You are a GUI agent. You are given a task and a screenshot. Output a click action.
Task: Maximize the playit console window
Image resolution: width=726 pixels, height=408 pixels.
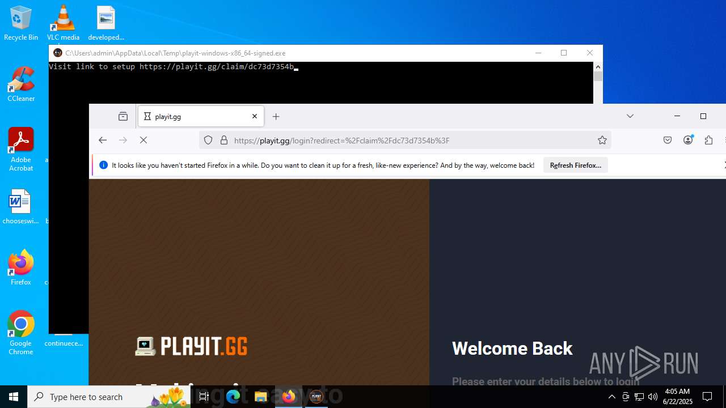(564, 53)
